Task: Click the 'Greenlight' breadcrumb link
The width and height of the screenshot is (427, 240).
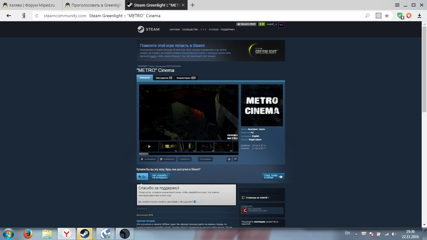Action: coord(143,66)
